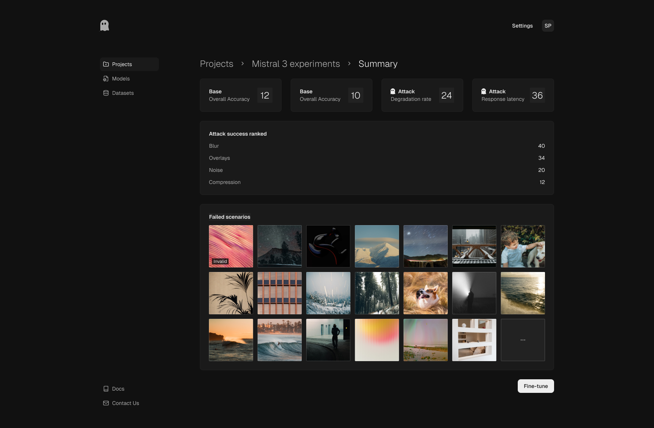Viewport: 654px width, 428px height.
Task: Click the ghost logo icon
Action: [x=104, y=26]
